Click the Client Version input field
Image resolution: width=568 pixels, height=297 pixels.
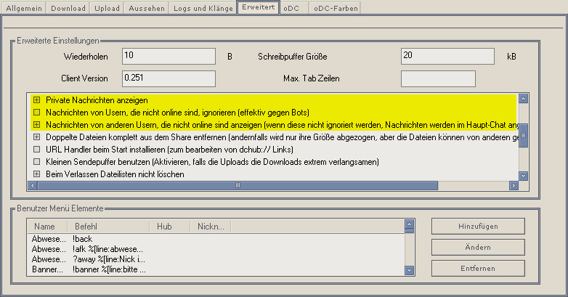[x=169, y=78]
